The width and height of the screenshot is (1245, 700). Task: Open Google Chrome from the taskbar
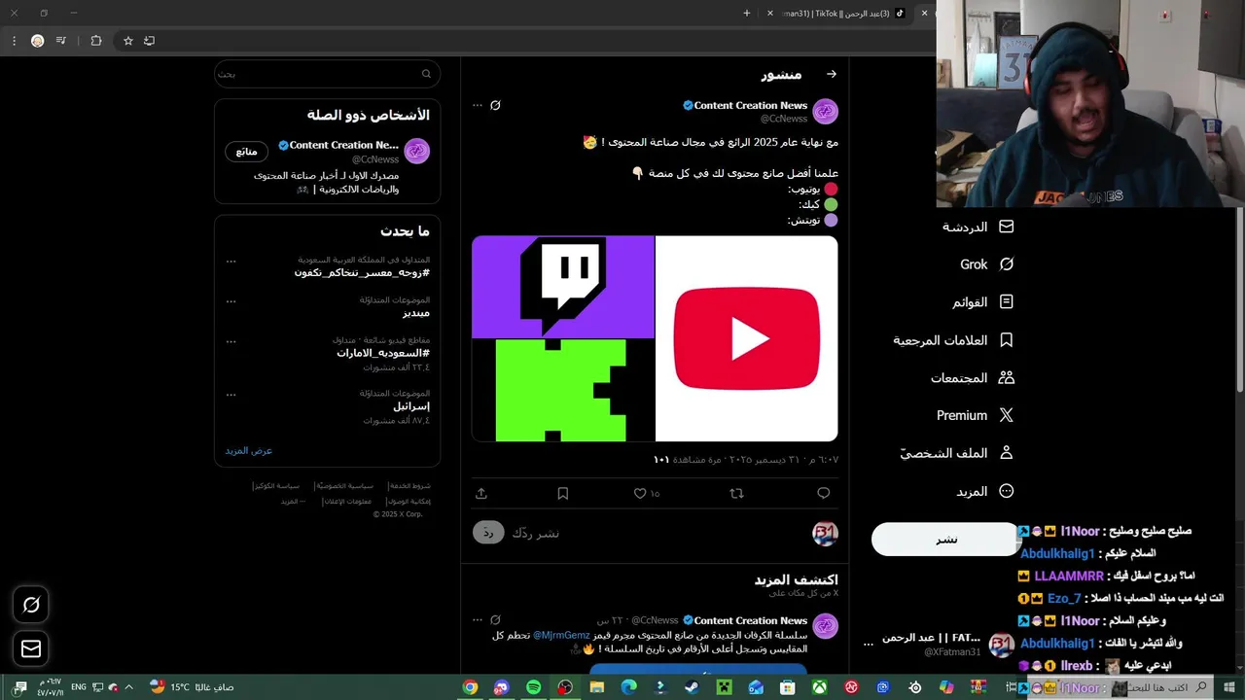[x=470, y=687]
